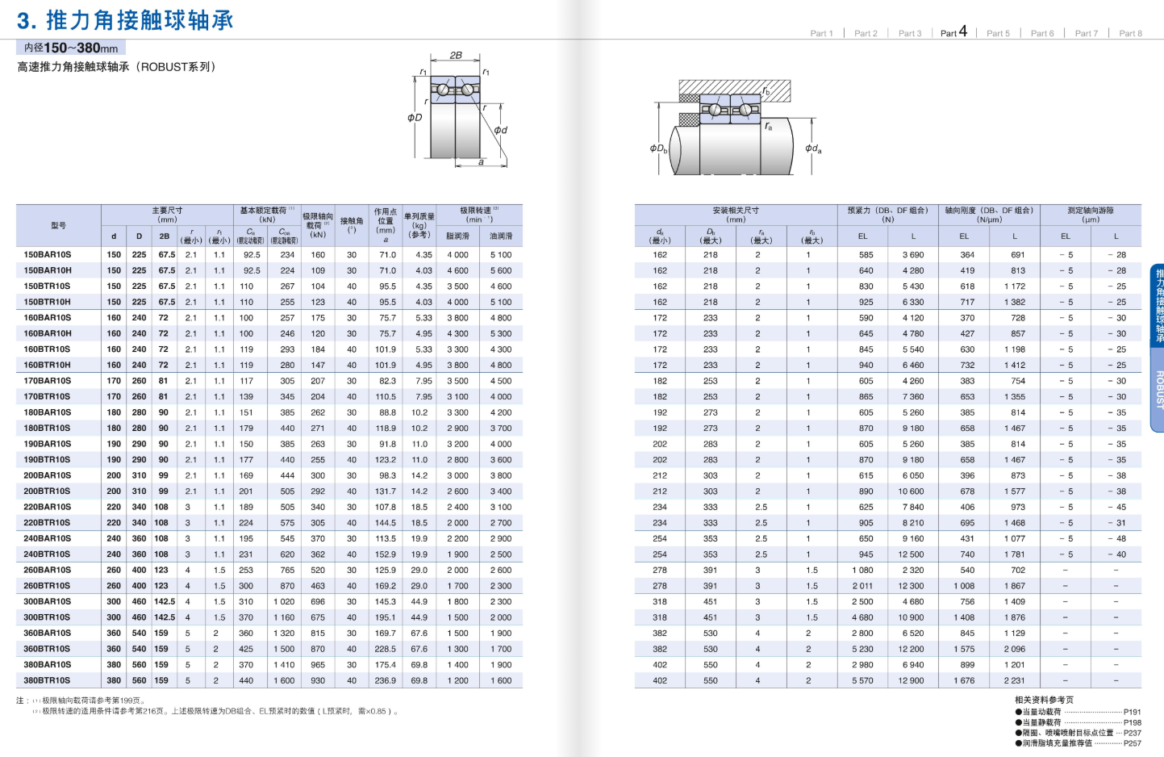Click the 推力角接触球轴承 side tab
Viewport: 1164px width, 757px height.
pos(1158,306)
